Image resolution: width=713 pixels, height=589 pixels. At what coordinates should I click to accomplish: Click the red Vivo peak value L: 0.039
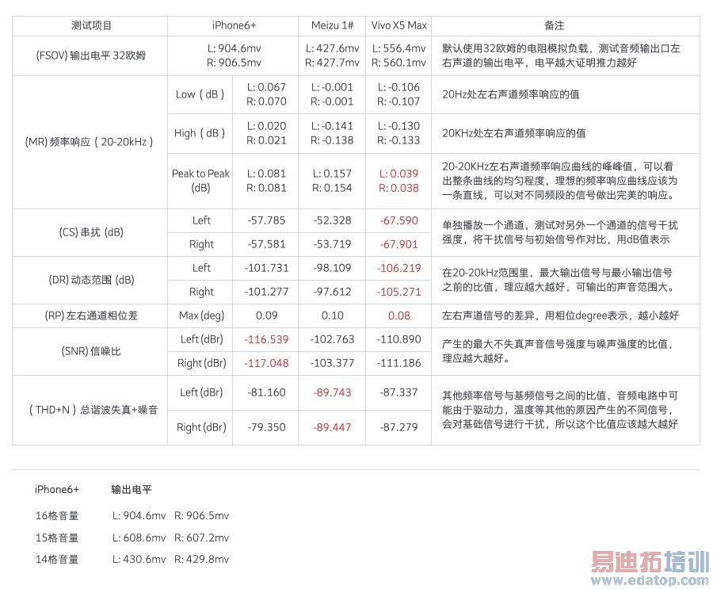[x=398, y=174]
